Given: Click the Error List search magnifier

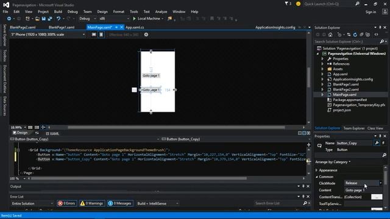Looking at the screenshot, I should point(305,203).
